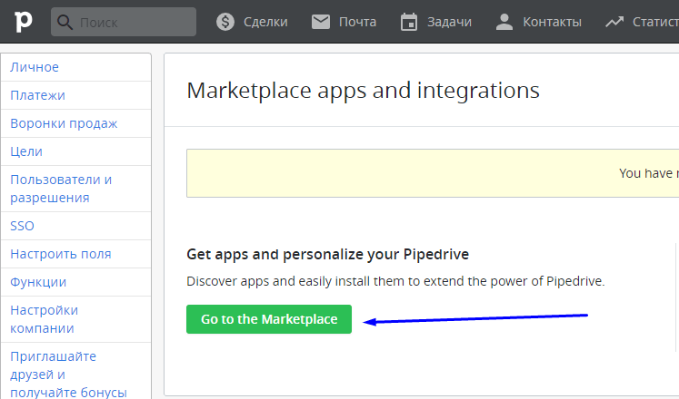Screen dimensions: 679x399
Task: Open the Почта menu item
Action: [x=358, y=21]
